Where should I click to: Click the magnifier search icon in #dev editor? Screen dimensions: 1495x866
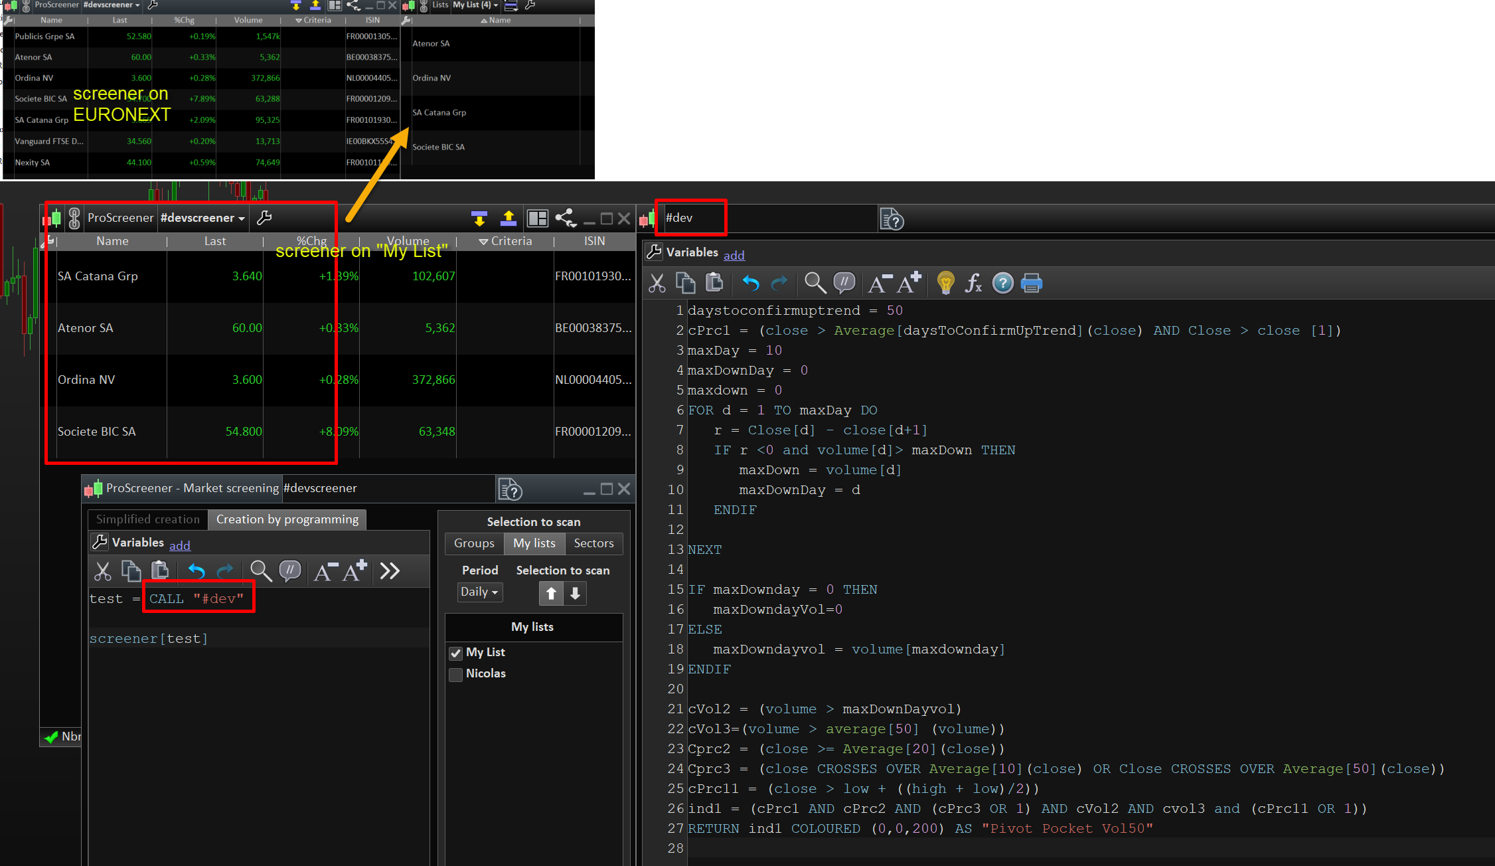point(815,284)
